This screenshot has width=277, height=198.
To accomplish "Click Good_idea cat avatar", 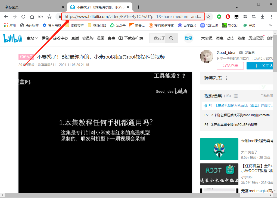I will 207,56.
